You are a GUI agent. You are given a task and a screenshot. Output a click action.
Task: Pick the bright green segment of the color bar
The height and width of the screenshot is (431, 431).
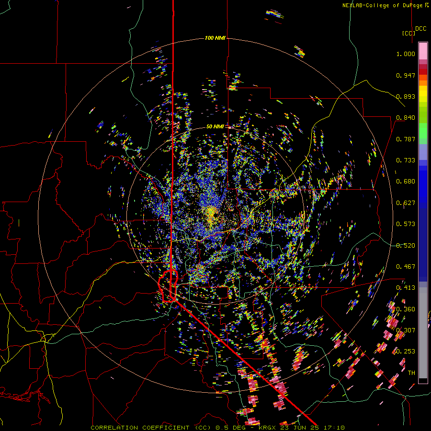coord(423,131)
